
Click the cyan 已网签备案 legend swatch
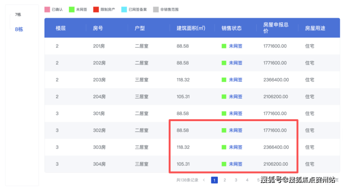click(124, 9)
